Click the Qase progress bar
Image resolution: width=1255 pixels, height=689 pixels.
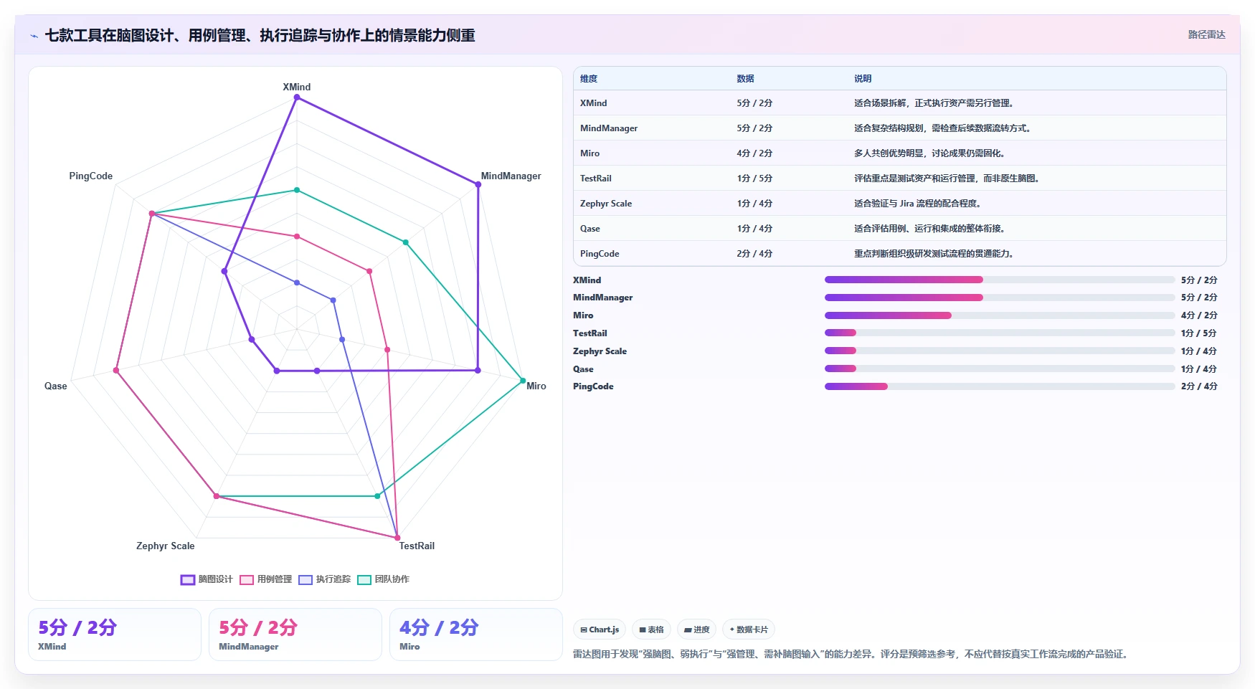tap(1000, 369)
